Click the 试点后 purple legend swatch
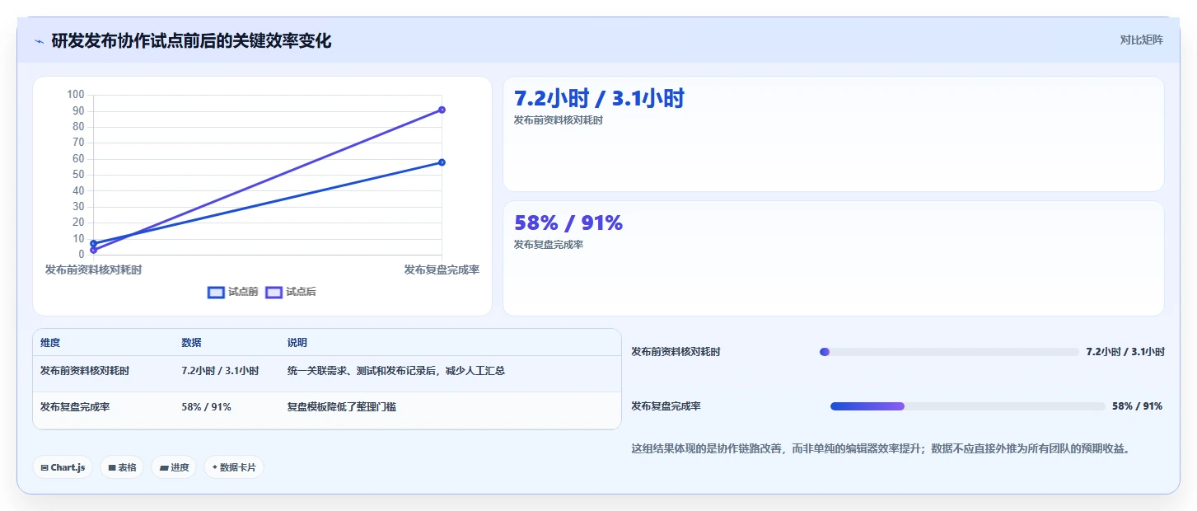The width and height of the screenshot is (1197, 511). (x=274, y=292)
